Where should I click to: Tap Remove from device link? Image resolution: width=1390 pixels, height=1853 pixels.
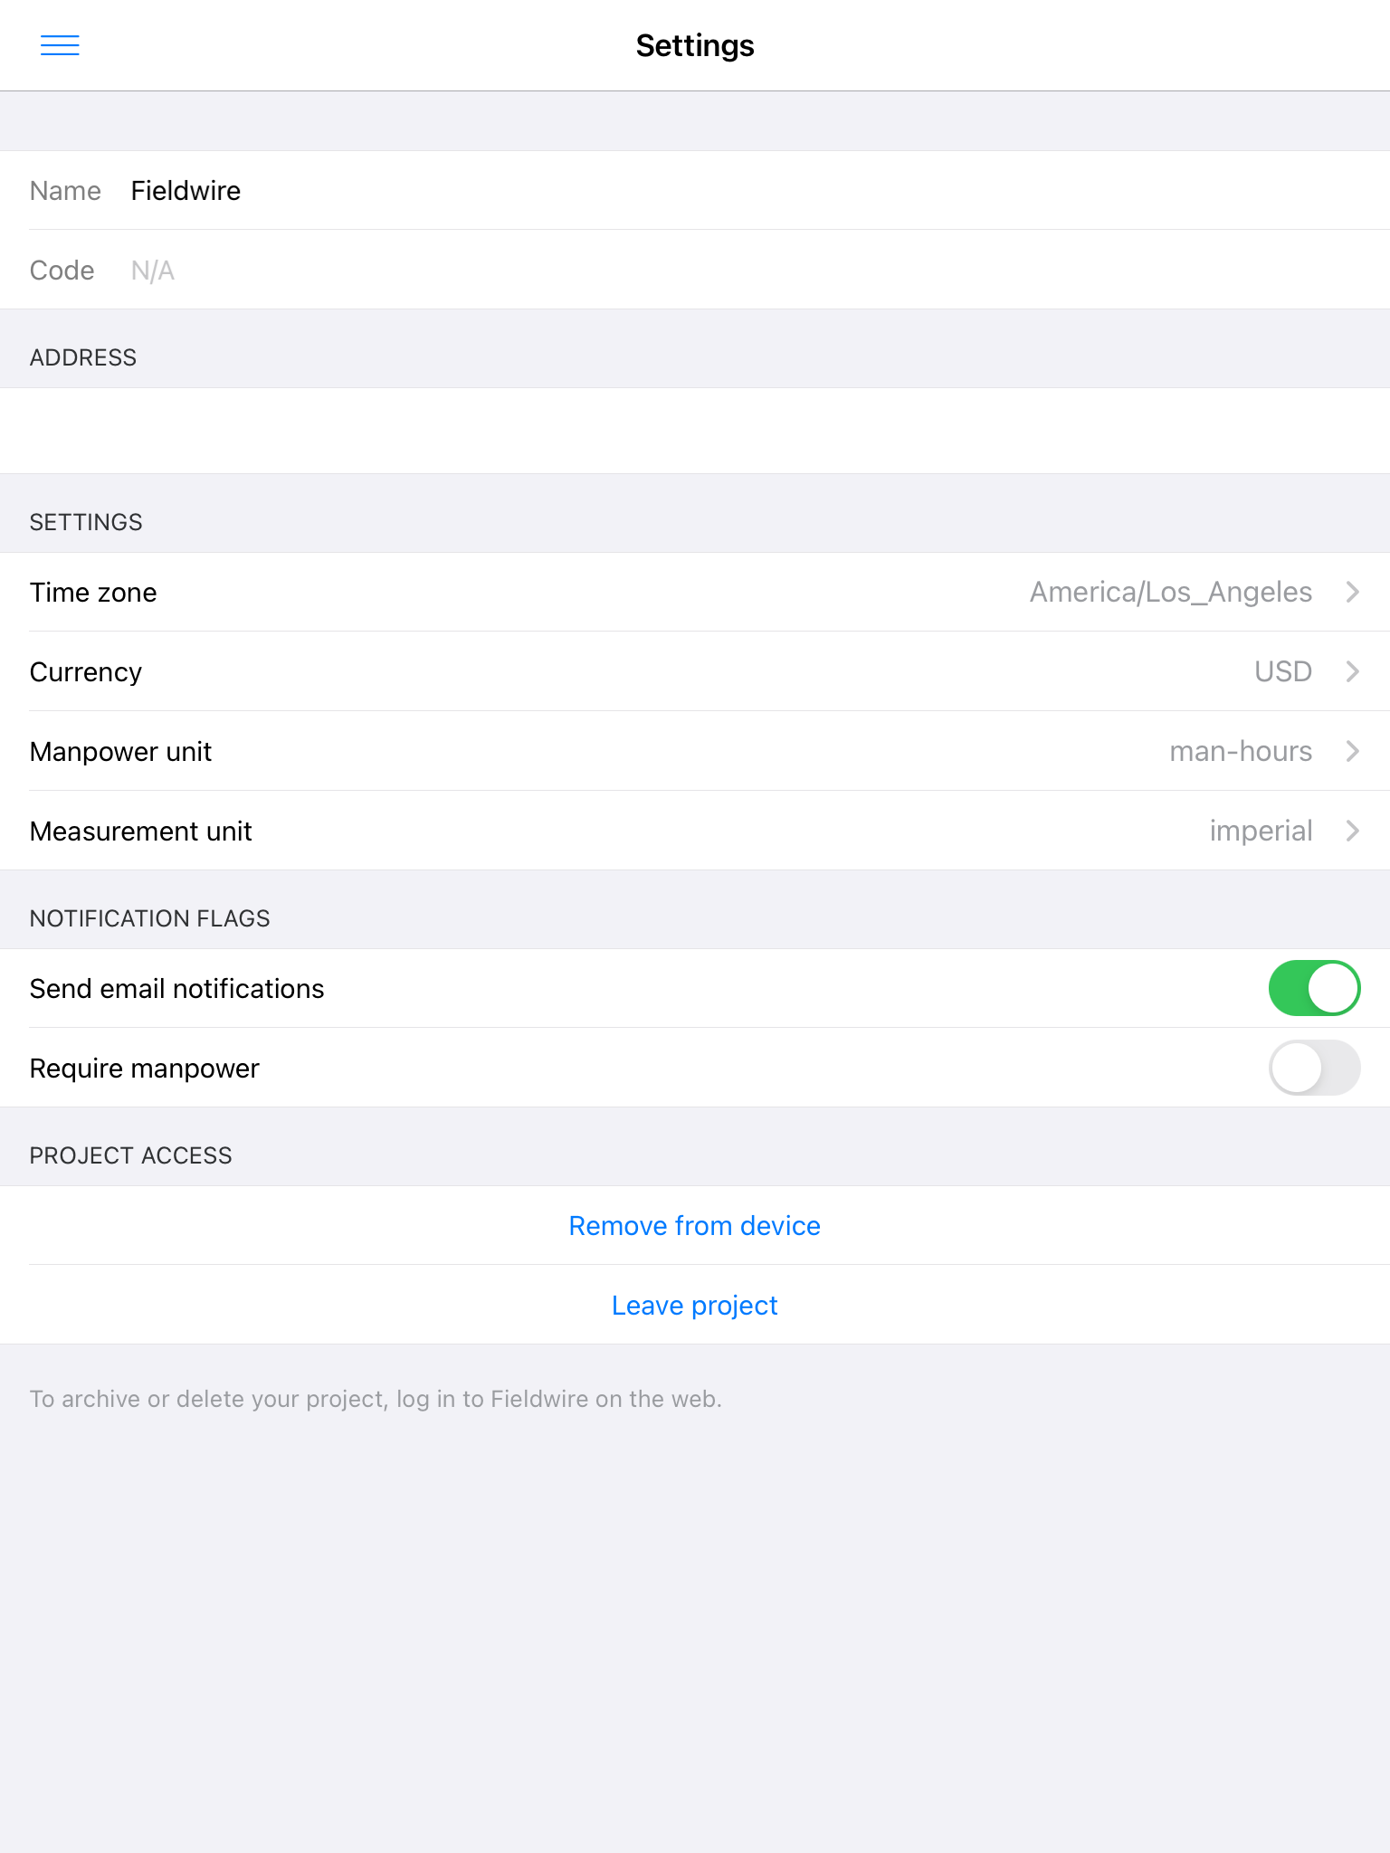click(695, 1225)
